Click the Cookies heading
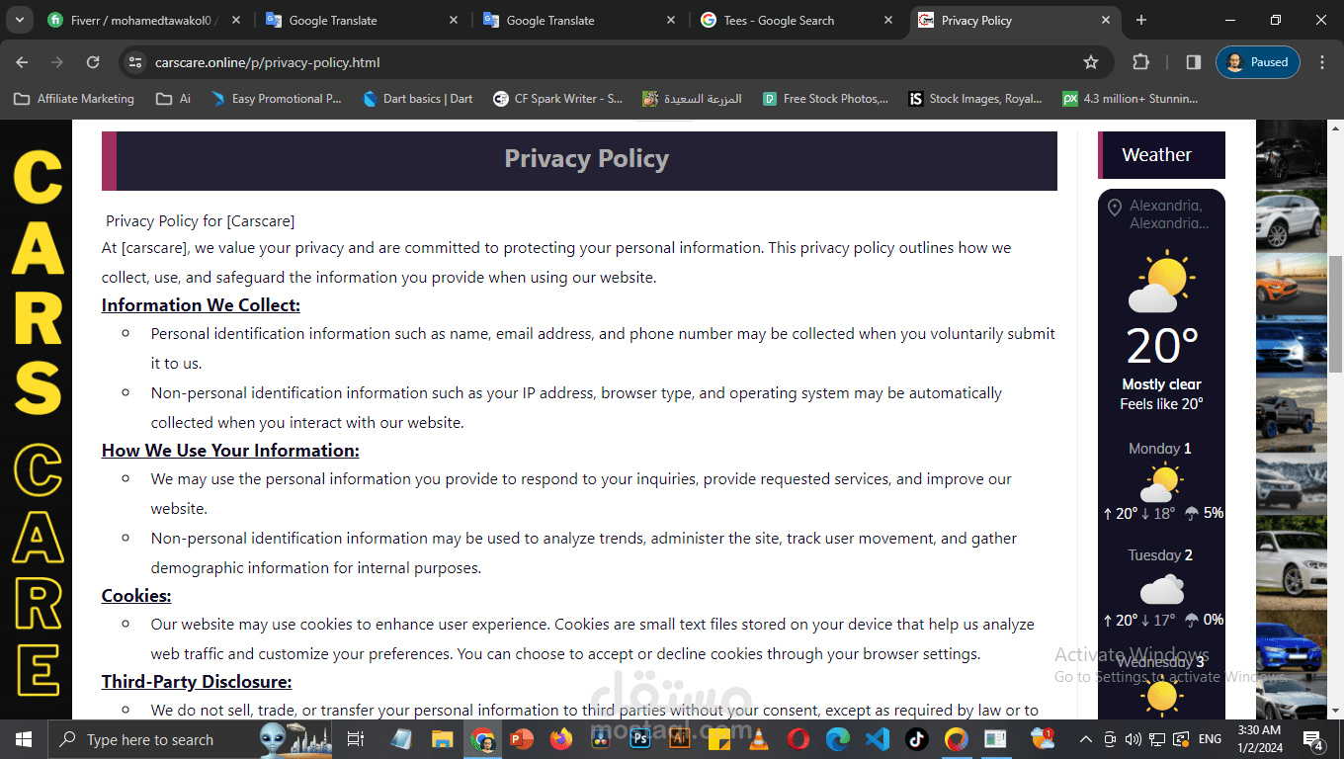 [136, 596]
